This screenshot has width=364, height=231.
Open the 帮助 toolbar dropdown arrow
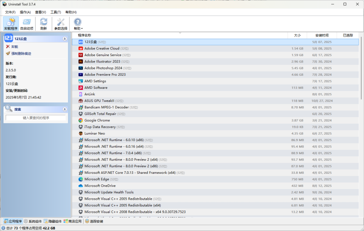click(x=82, y=28)
